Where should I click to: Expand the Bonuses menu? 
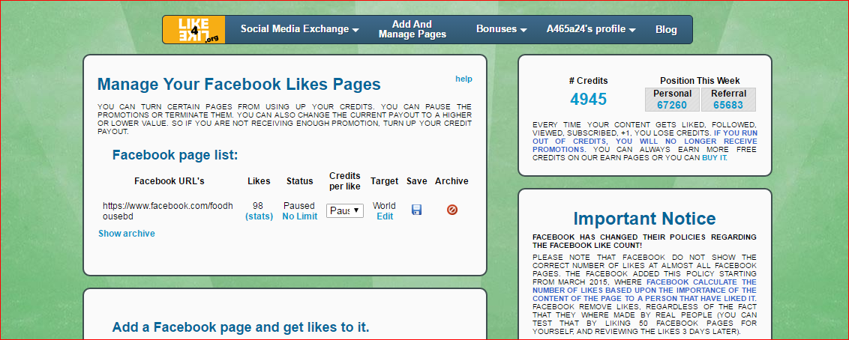(501, 29)
